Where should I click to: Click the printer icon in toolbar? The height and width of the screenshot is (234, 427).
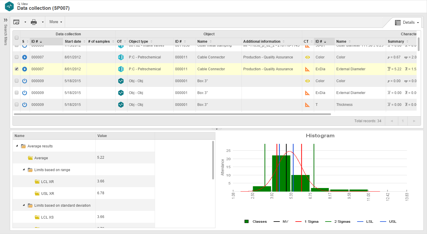[34, 22]
